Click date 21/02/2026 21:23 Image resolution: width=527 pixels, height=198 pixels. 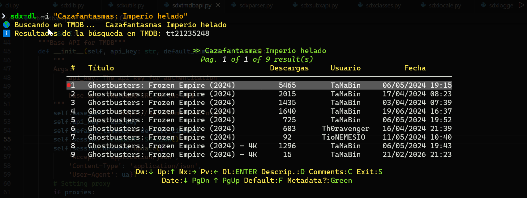tap(417, 154)
